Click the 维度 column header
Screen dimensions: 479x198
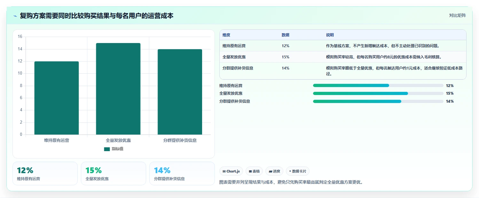[x=226, y=35]
